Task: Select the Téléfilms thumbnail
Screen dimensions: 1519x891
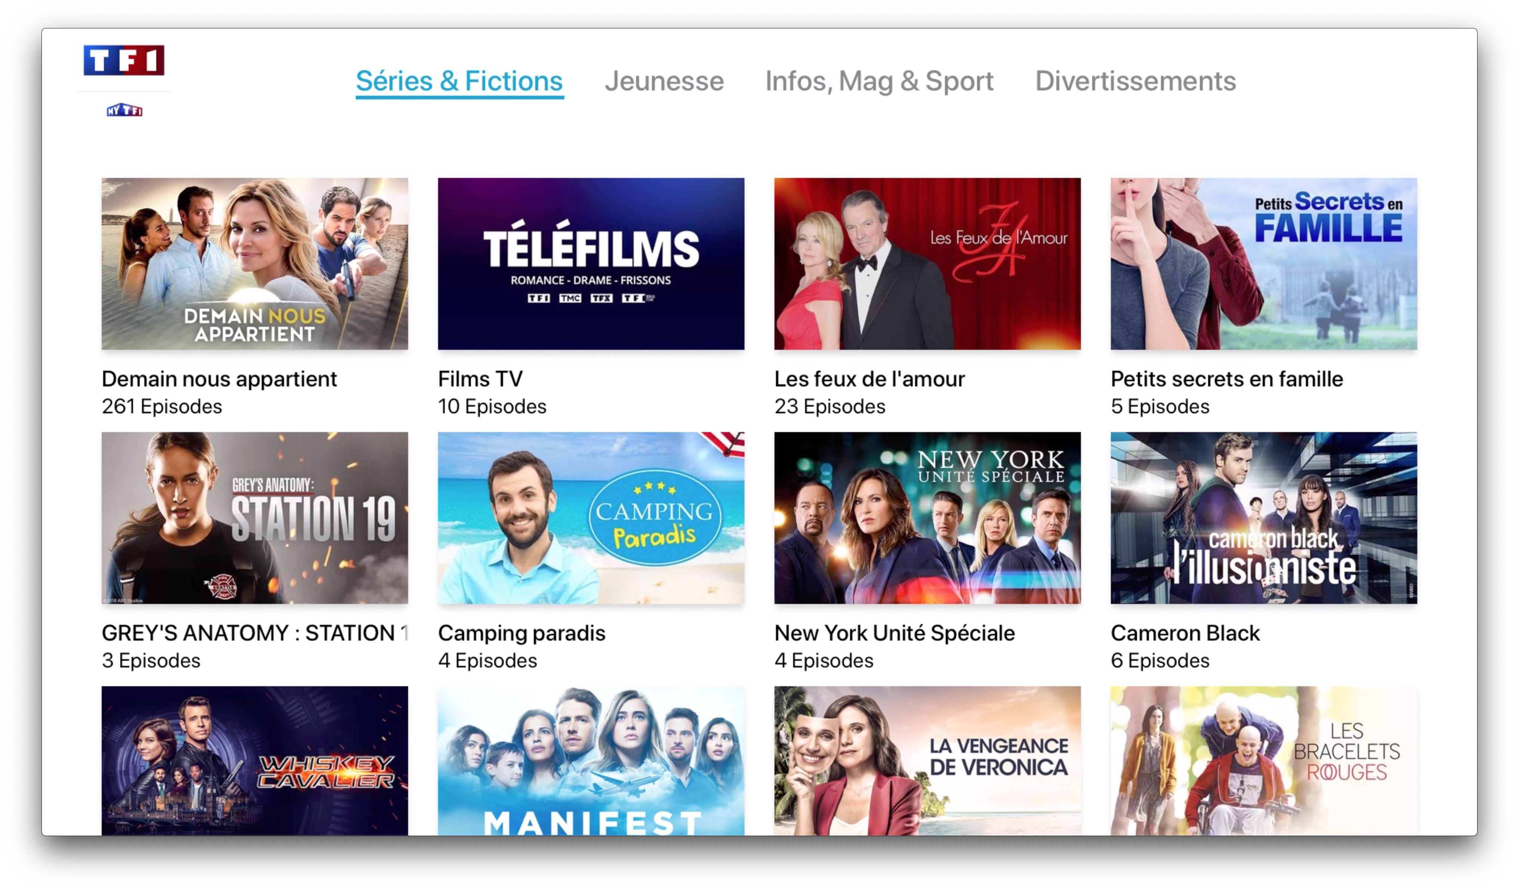Action: coord(591,263)
